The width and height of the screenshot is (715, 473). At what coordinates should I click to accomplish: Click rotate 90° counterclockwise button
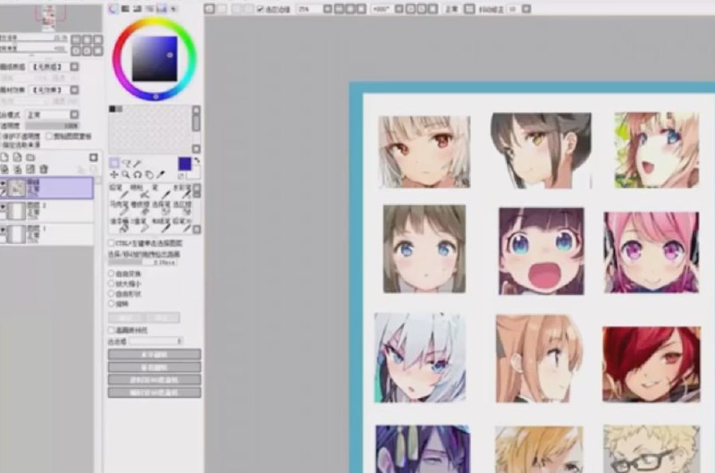[154, 379]
